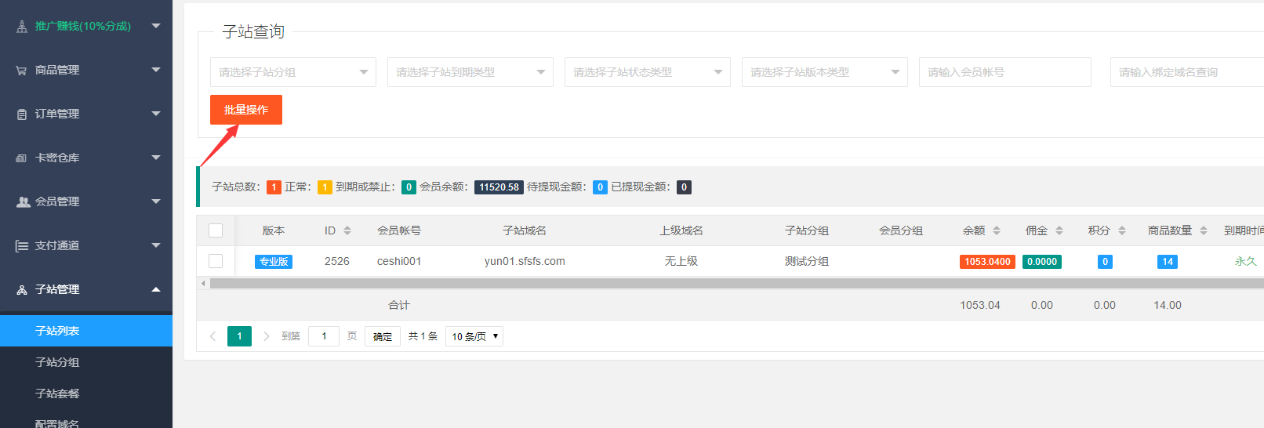
Task: Click the ceshi001 member account cell
Action: click(x=399, y=261)
